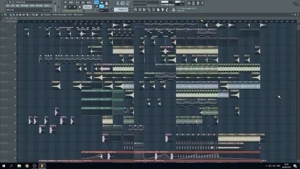Image resolution: width=300 pixels, height=169 pixels.
Task: Toggle the metronome icon
Action: pyautogui.click(x=65, y=2)
